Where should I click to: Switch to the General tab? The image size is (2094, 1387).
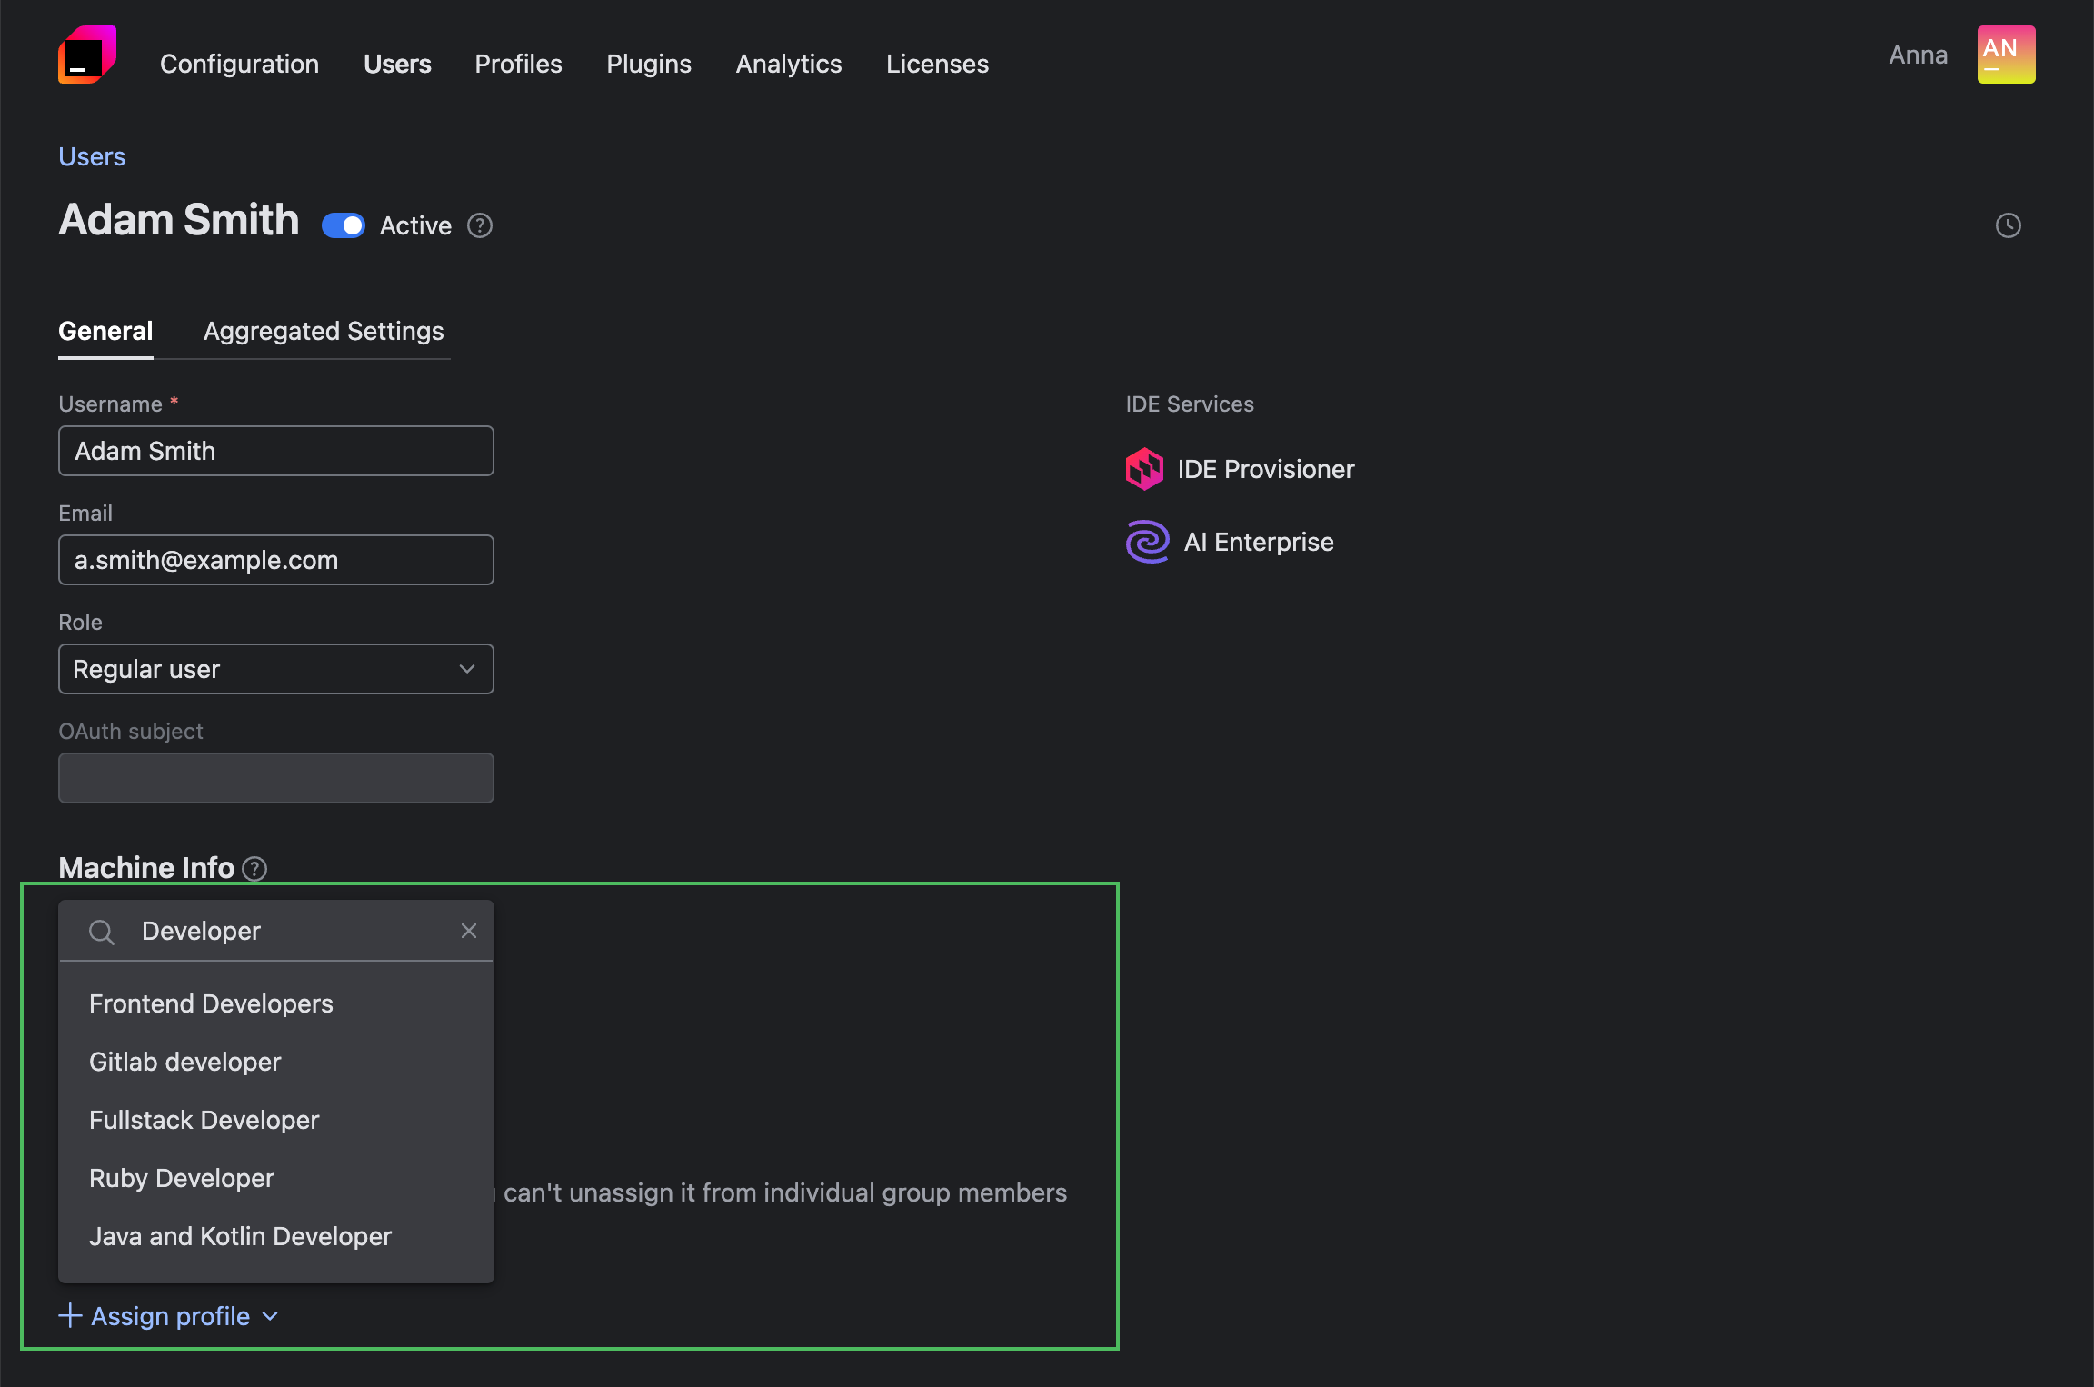point(105,331)
